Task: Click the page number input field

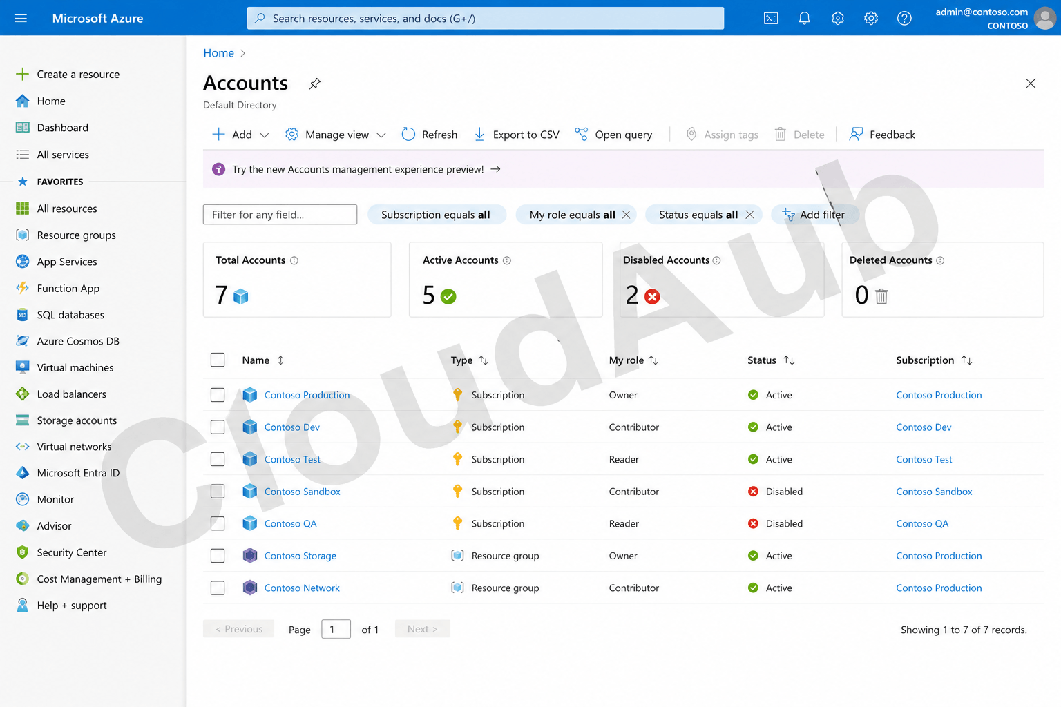Action: 336,629
